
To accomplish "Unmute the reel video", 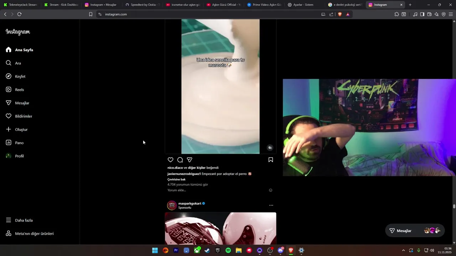I will [270, 148].
